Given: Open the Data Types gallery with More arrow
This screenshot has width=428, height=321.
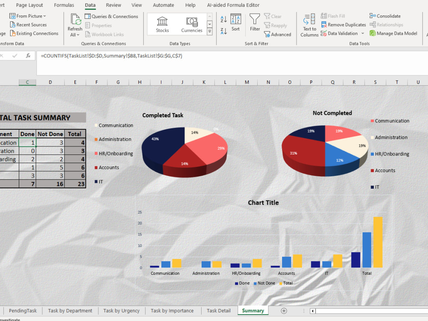Looking at the screenshot, I should tap(209, 31).
